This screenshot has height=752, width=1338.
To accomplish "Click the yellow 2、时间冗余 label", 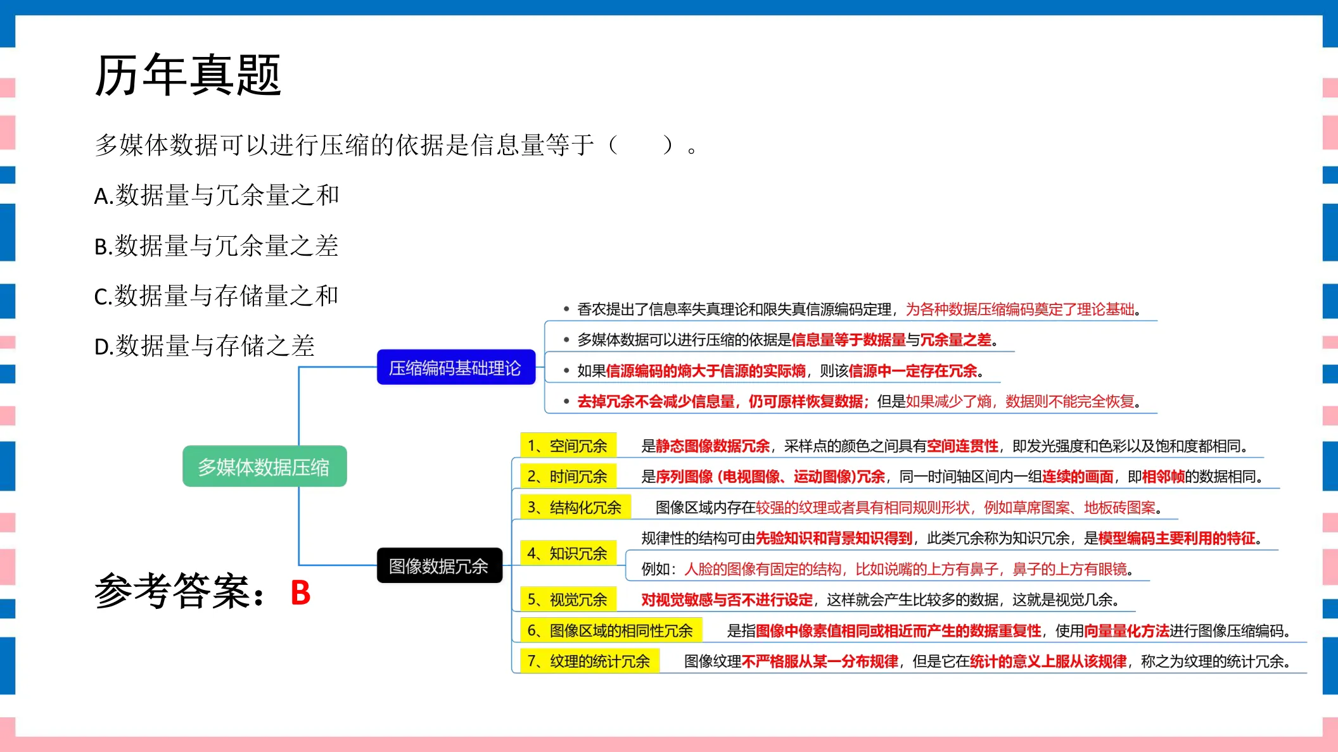I will click(568, 476).
